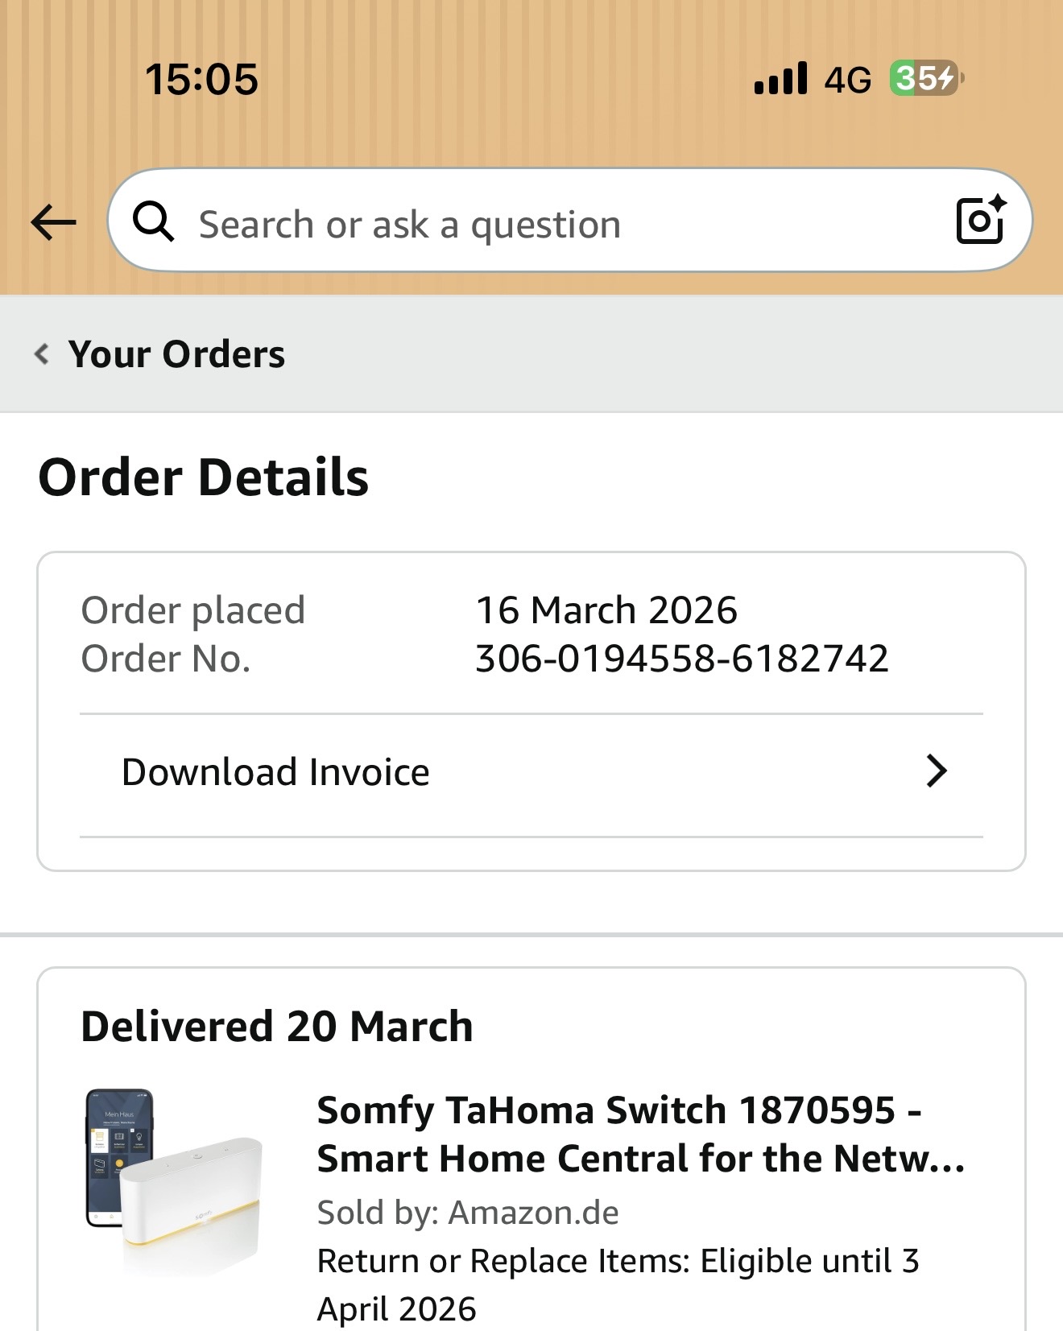Tap the 4G network indicator

click(847, 80)
